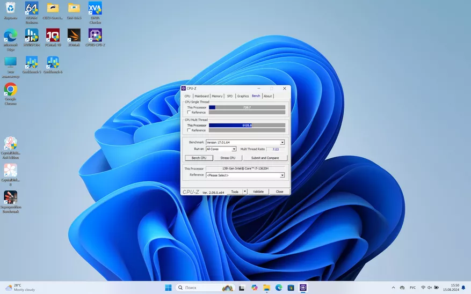
Task: Open the OCCT Checker desktop icon
Action: tap(95, 9)
